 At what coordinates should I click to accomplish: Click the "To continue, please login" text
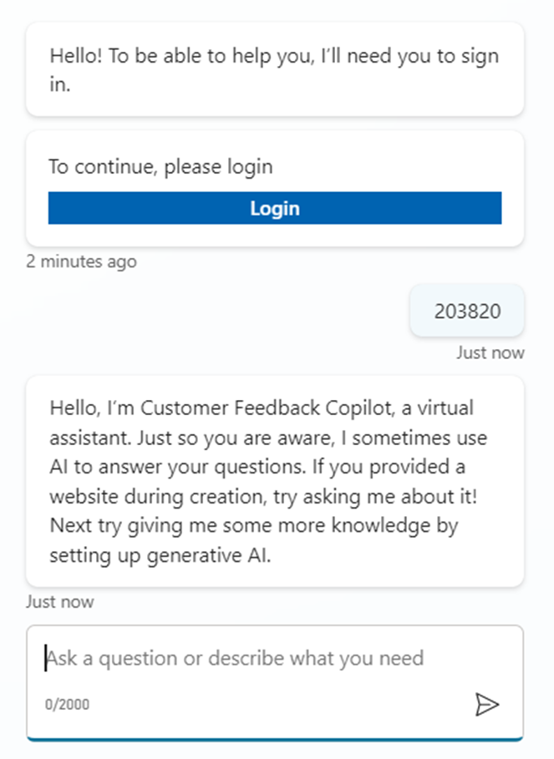pyautogui.click(x=160, y=166)
